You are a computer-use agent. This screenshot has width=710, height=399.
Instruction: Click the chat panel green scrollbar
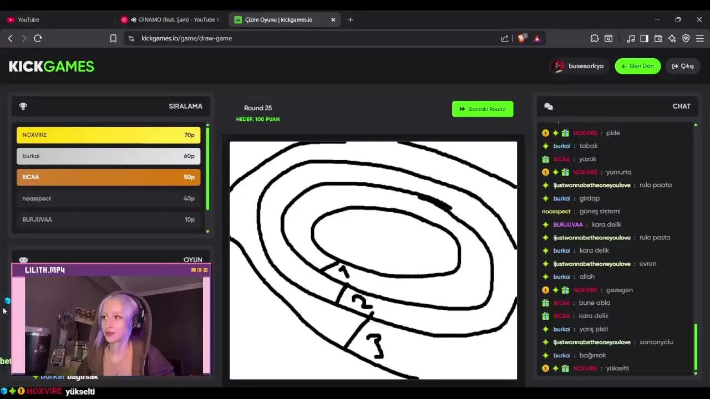click(x=696, y=347)
